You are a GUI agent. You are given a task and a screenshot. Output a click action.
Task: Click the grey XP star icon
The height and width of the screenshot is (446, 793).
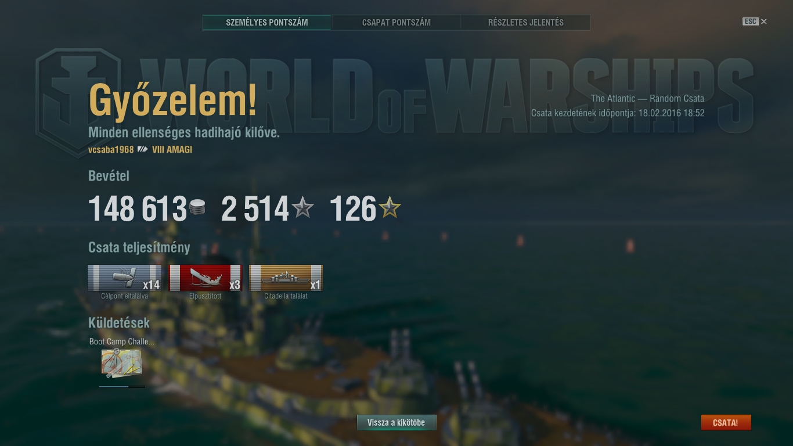[x=302, y=207]
